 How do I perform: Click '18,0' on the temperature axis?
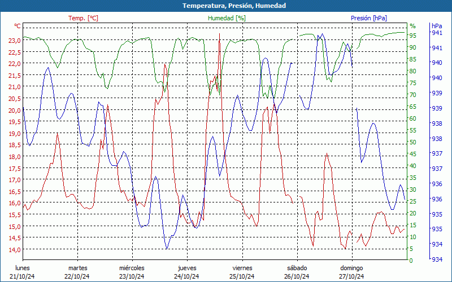pos(15,157)
